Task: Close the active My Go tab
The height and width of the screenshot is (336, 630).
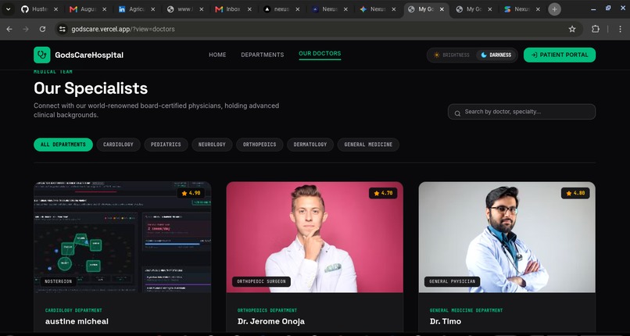Action: click(x=442, y=9)
